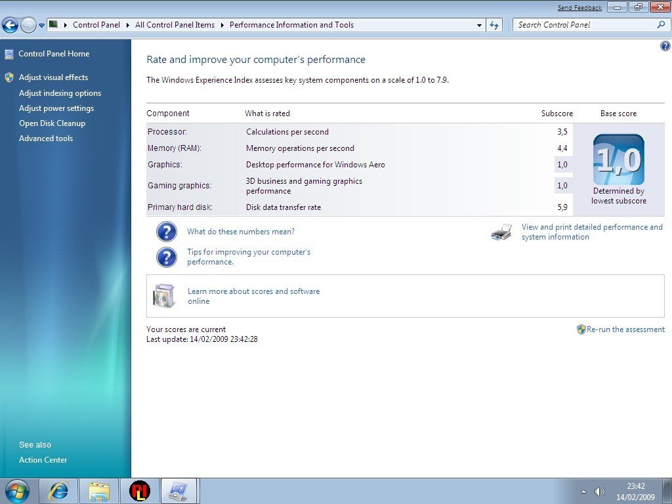Open the address bar history dropdown
The image size is (672, 504).
point(479,26)
